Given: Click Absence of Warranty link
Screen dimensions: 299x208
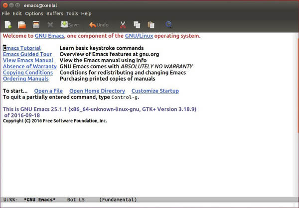Looking at the screenshot, I should pyautogui.click(x=30, y=66).
